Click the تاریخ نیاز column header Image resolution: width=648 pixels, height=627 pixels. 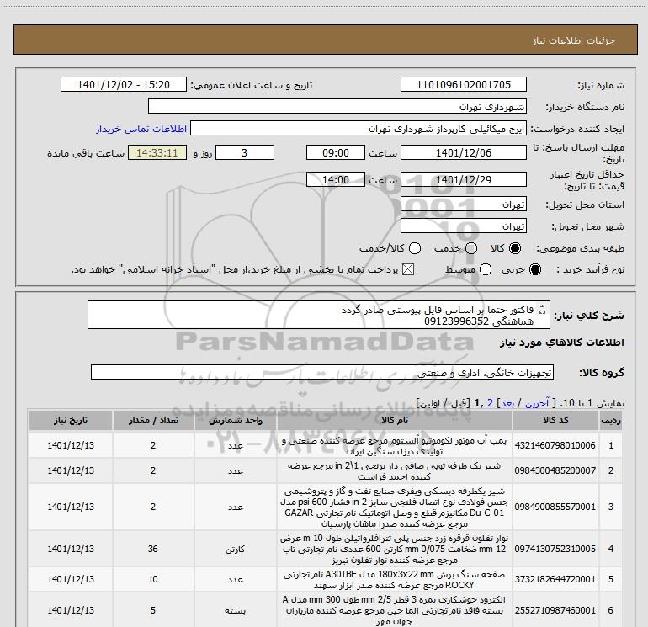[x=71, y=420]
